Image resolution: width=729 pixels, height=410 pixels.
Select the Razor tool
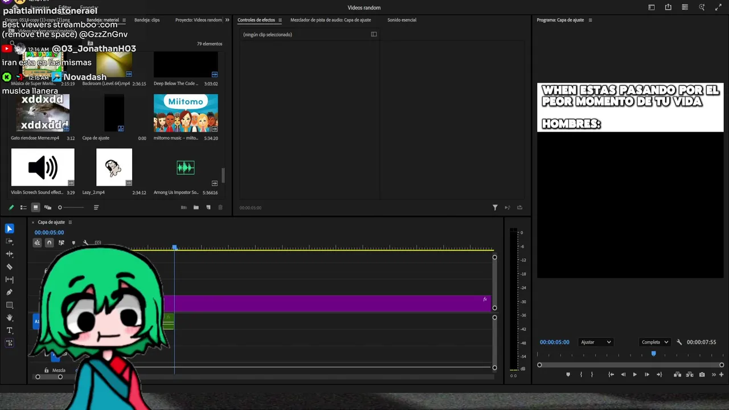[9, 266]
